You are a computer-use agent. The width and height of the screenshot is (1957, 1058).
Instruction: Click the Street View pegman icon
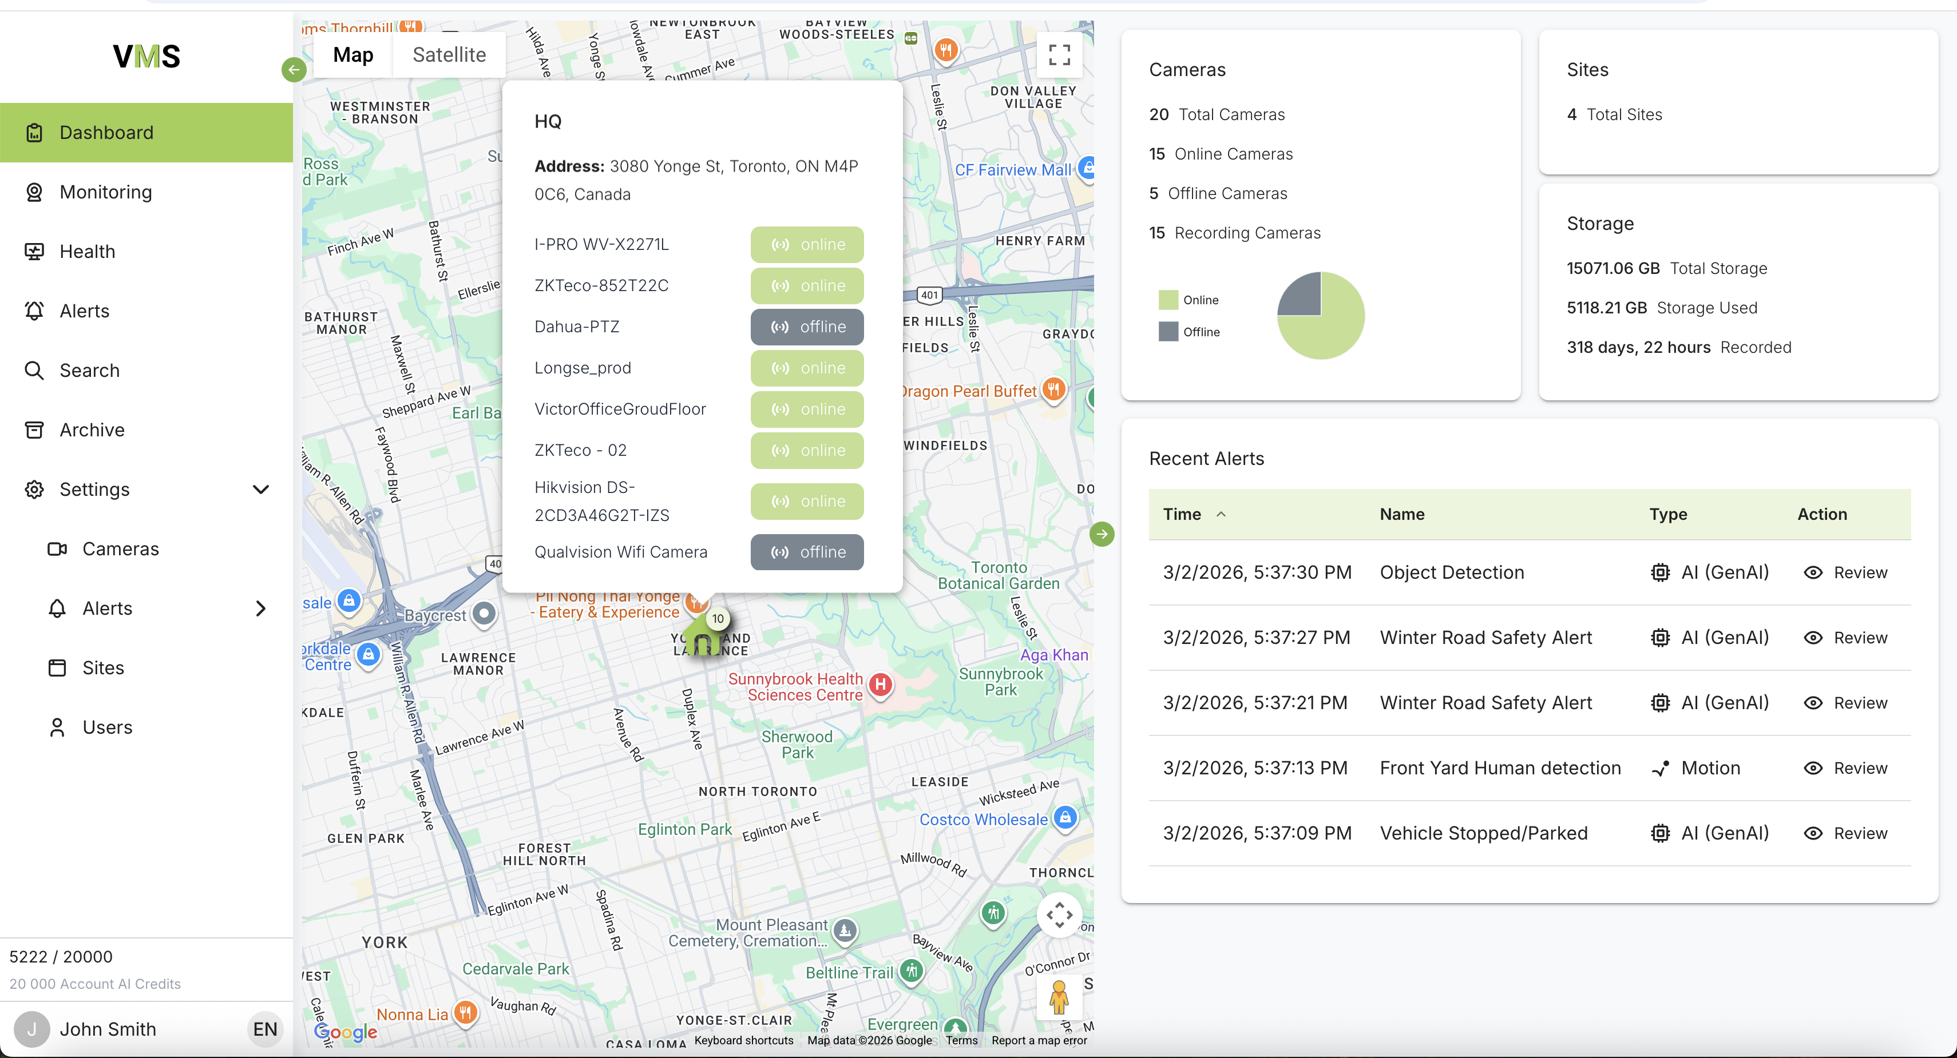(1059, 997)
